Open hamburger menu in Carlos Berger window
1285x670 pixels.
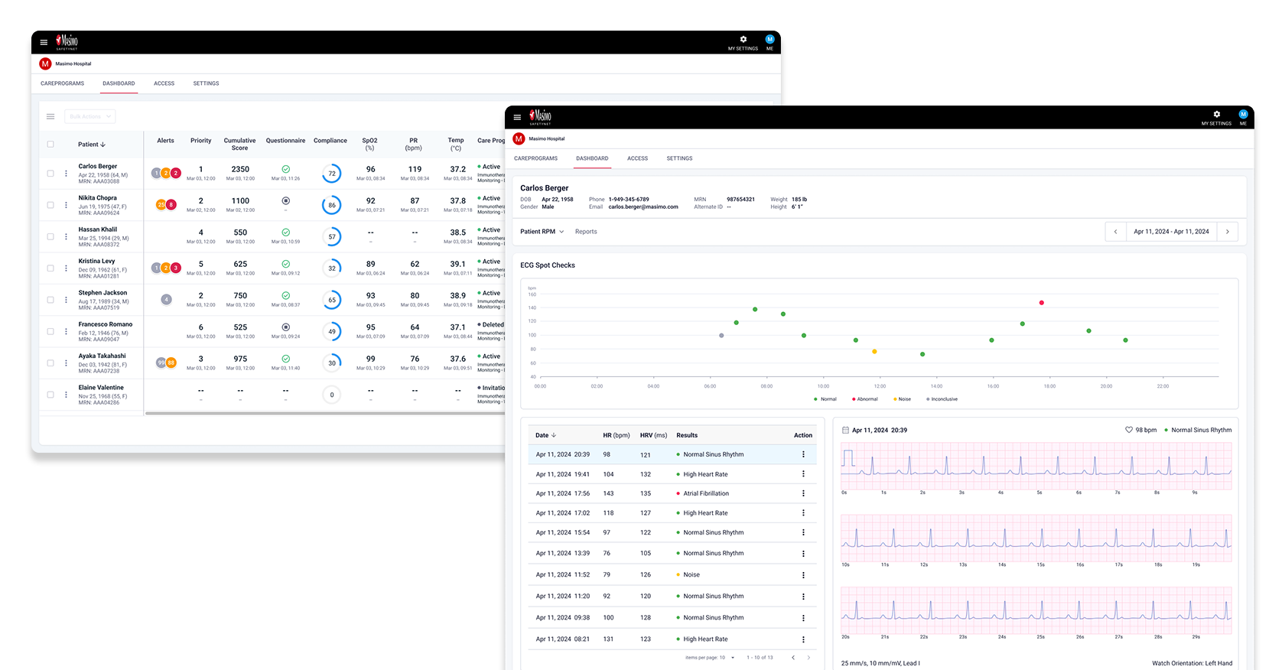pyautogui.click(x=517, y=117)
